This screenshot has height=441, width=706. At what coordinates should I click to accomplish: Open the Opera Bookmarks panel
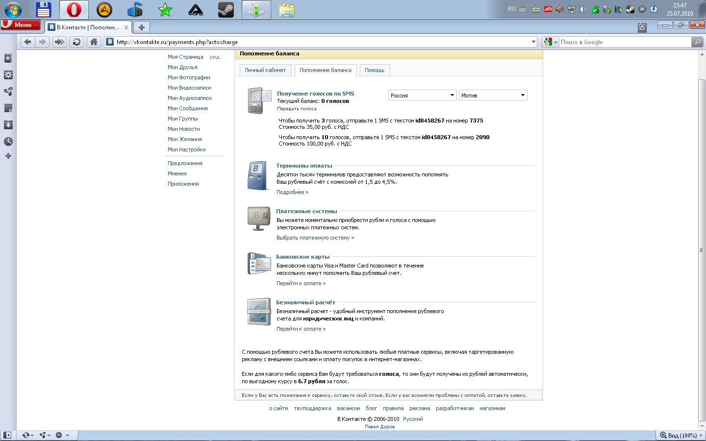pos(8,58)
